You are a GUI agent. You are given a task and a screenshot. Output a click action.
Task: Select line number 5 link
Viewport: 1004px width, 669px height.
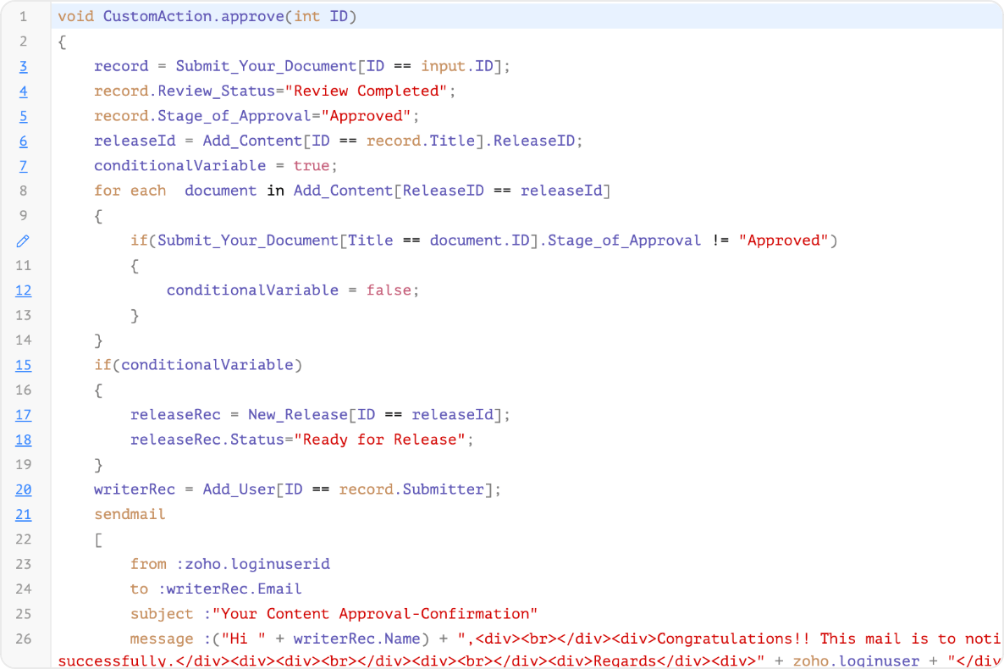23,116
